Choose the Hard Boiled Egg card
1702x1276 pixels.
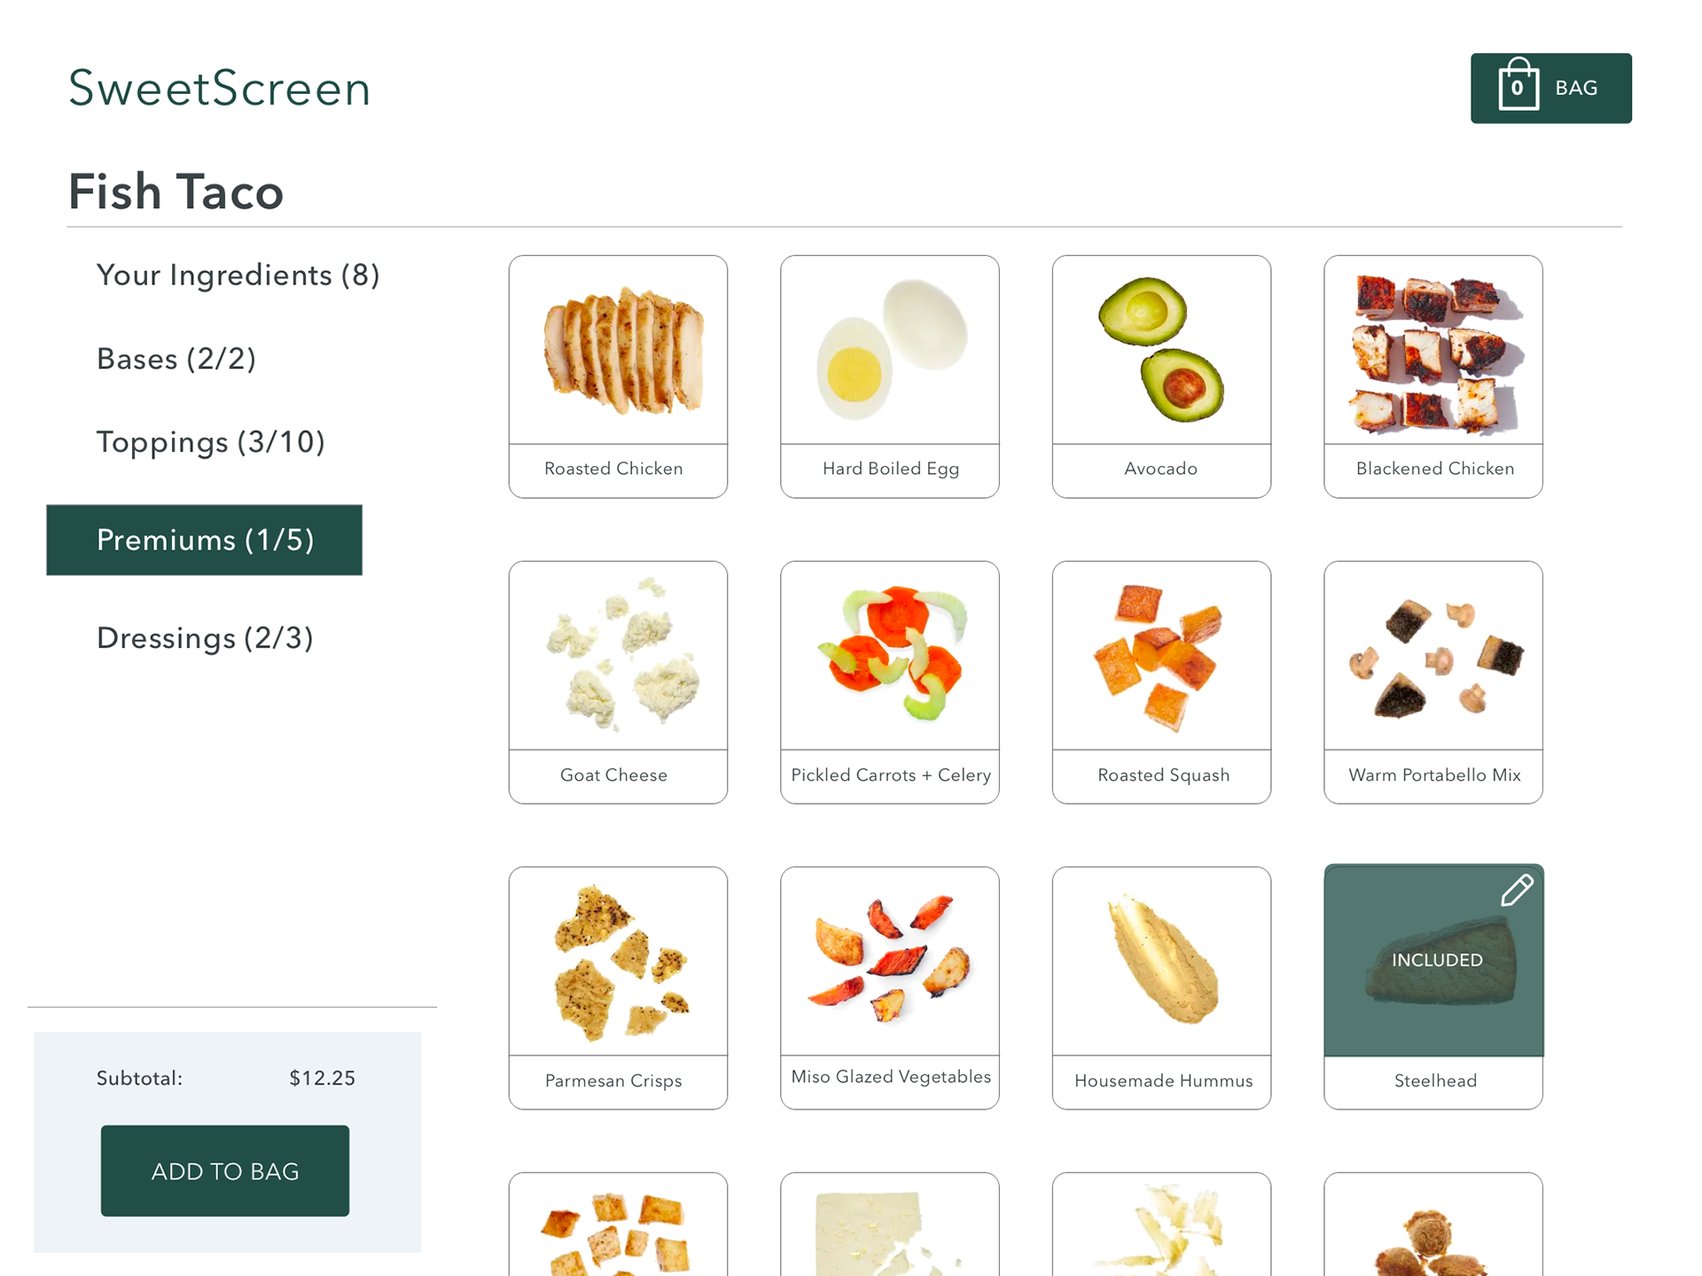click(889, 377)
